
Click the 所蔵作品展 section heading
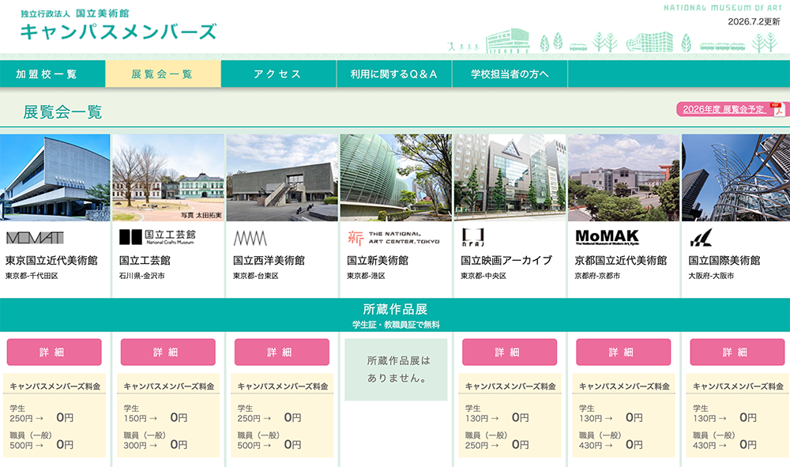(x=395, y=309)
